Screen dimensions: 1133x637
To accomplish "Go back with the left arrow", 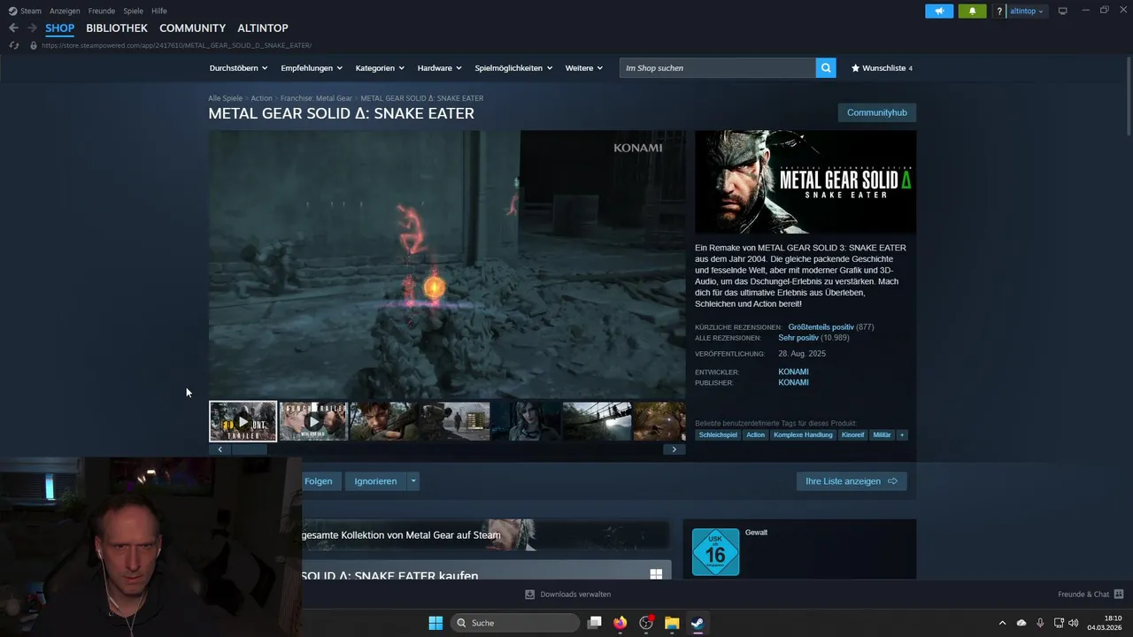I will (x=13, y=28).
